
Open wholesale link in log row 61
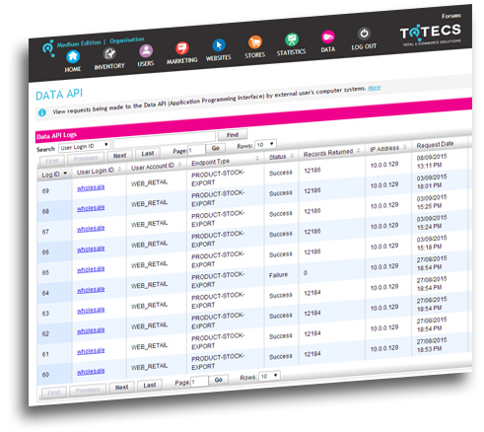pos(91,351)
